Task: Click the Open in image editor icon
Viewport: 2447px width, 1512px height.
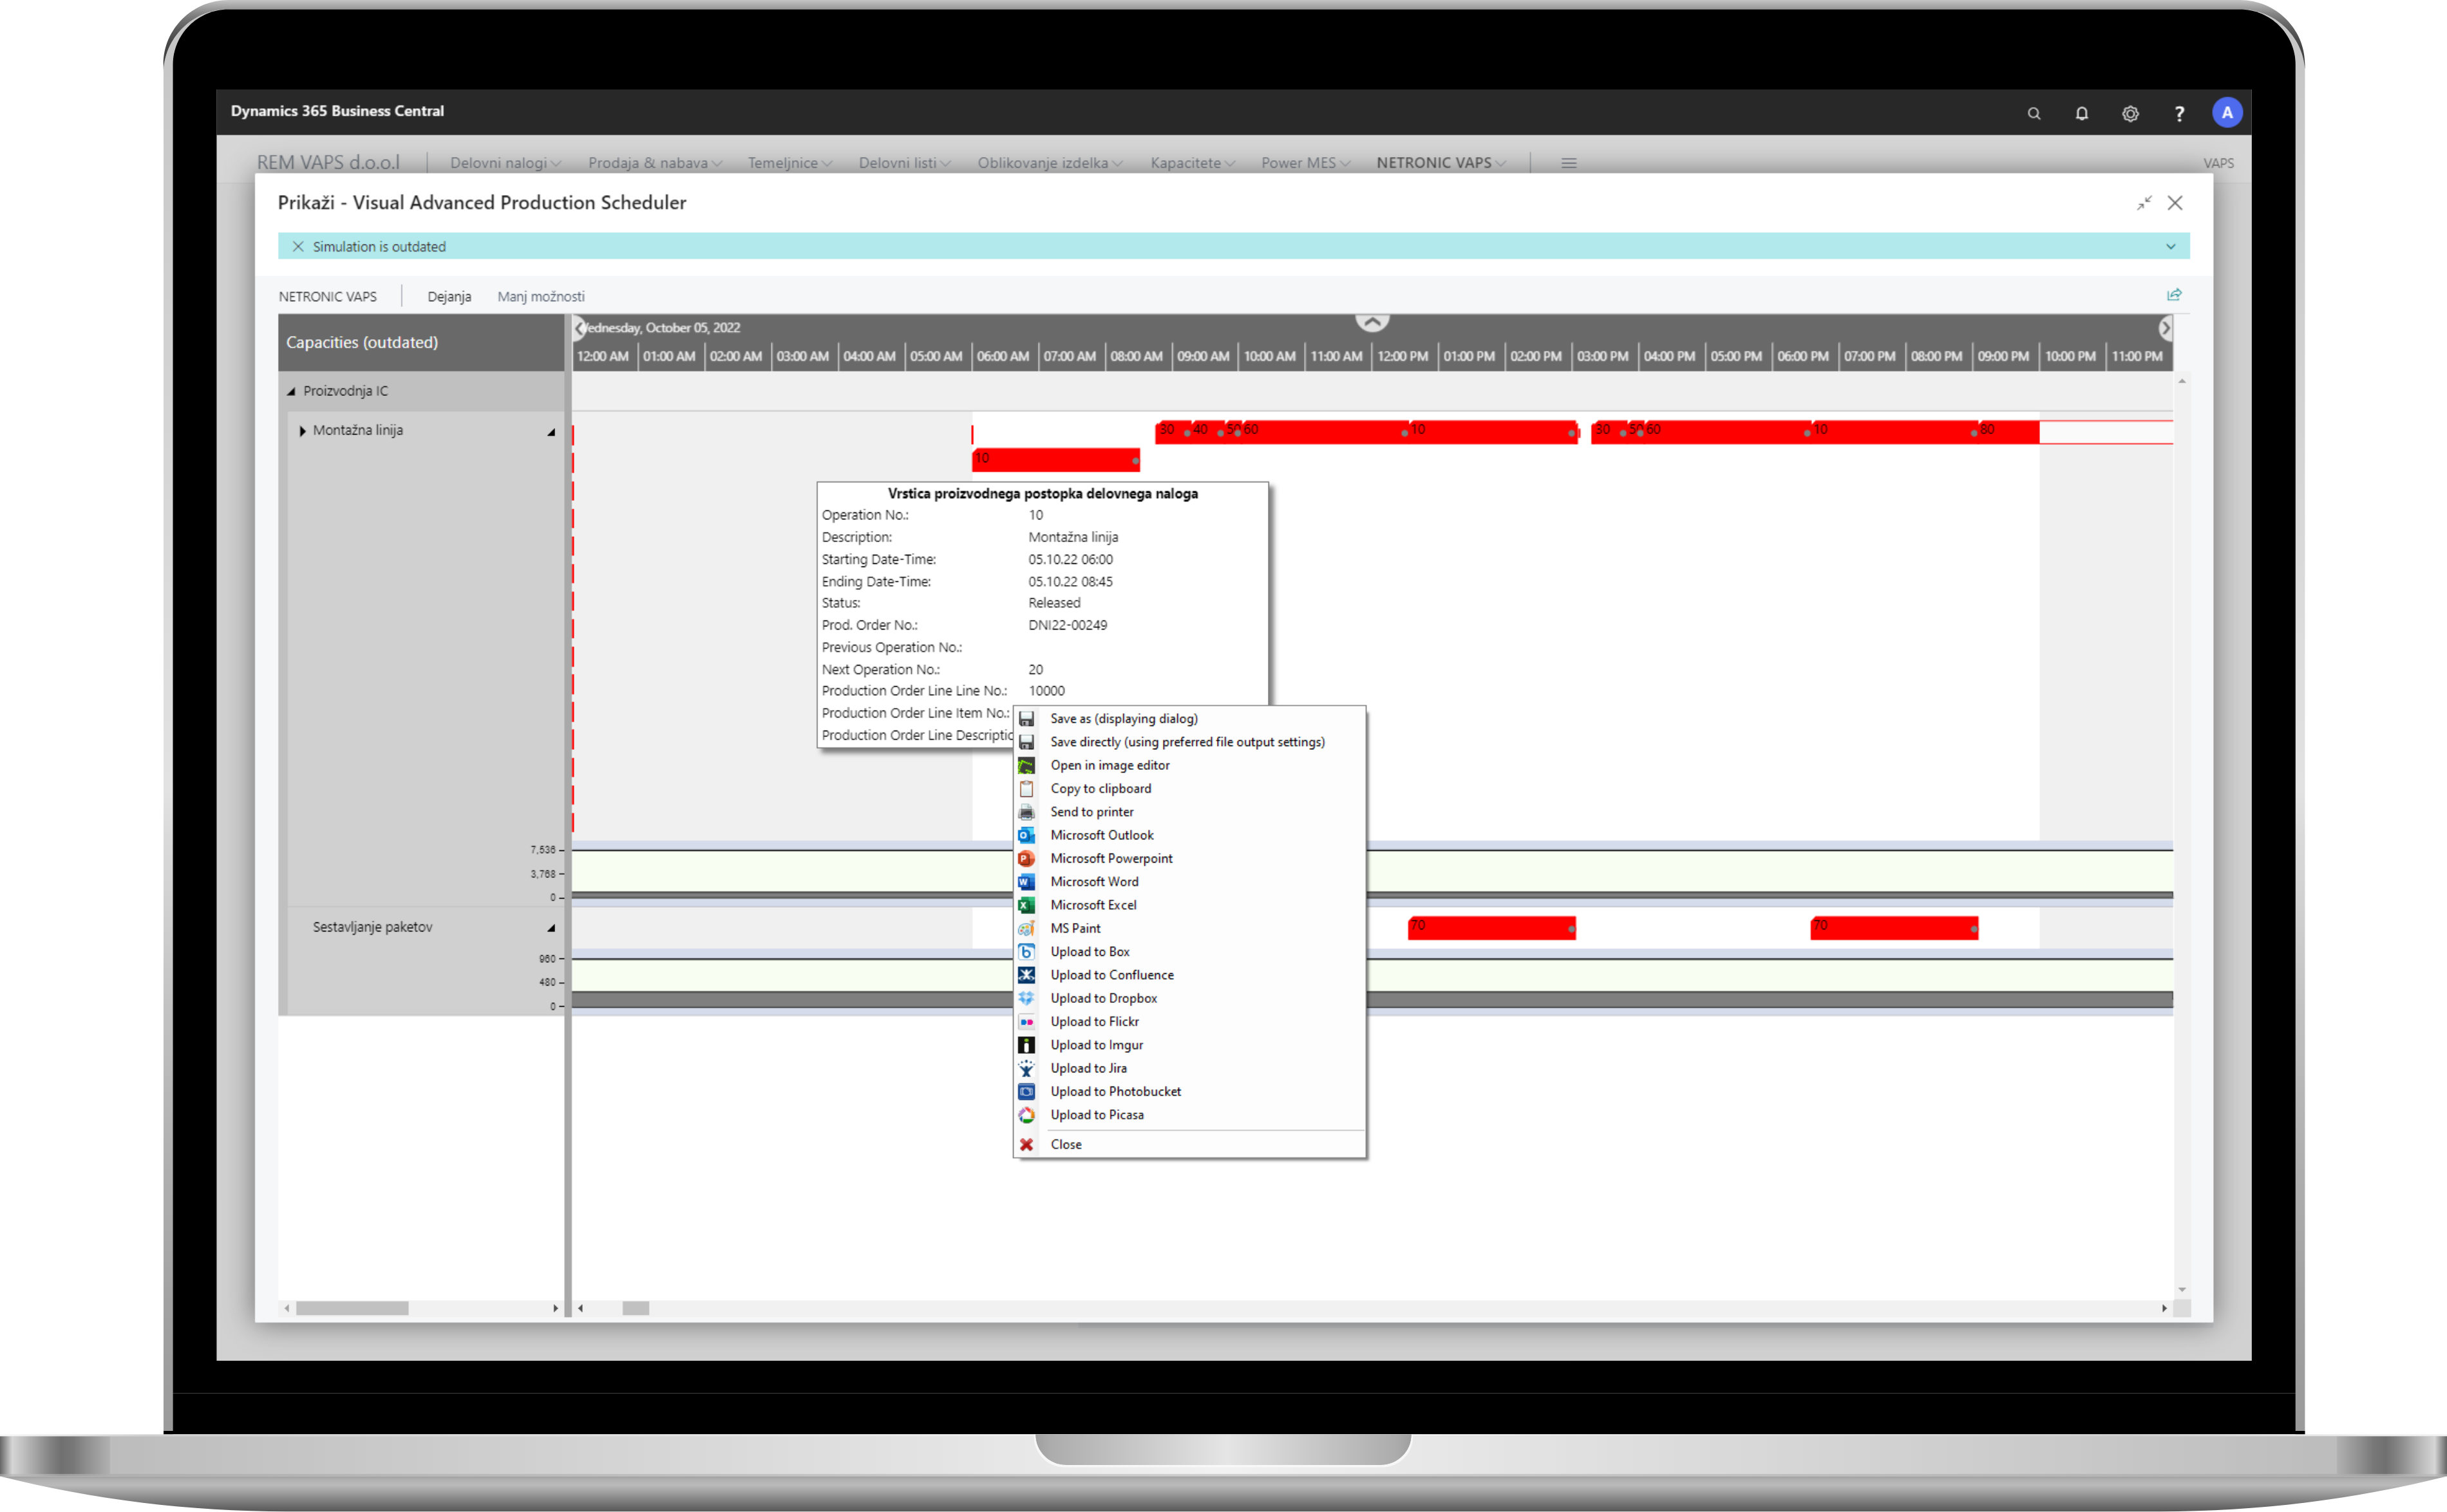Action: pyautogui.click(x=1026, y=765)
